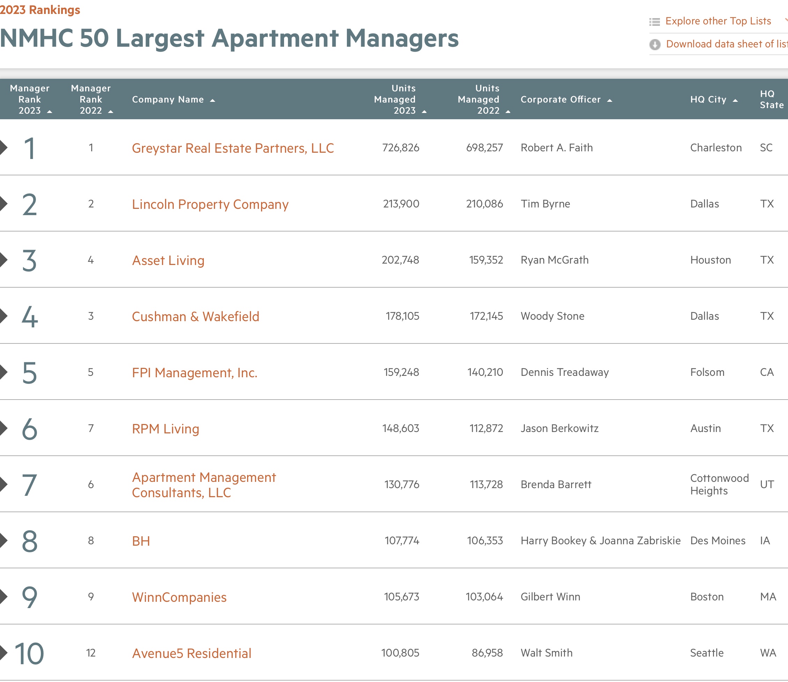The width and height of the screenshot is (788, 682).
Task: Click officer name Gilbert Winn
Action: coord(550,597)
